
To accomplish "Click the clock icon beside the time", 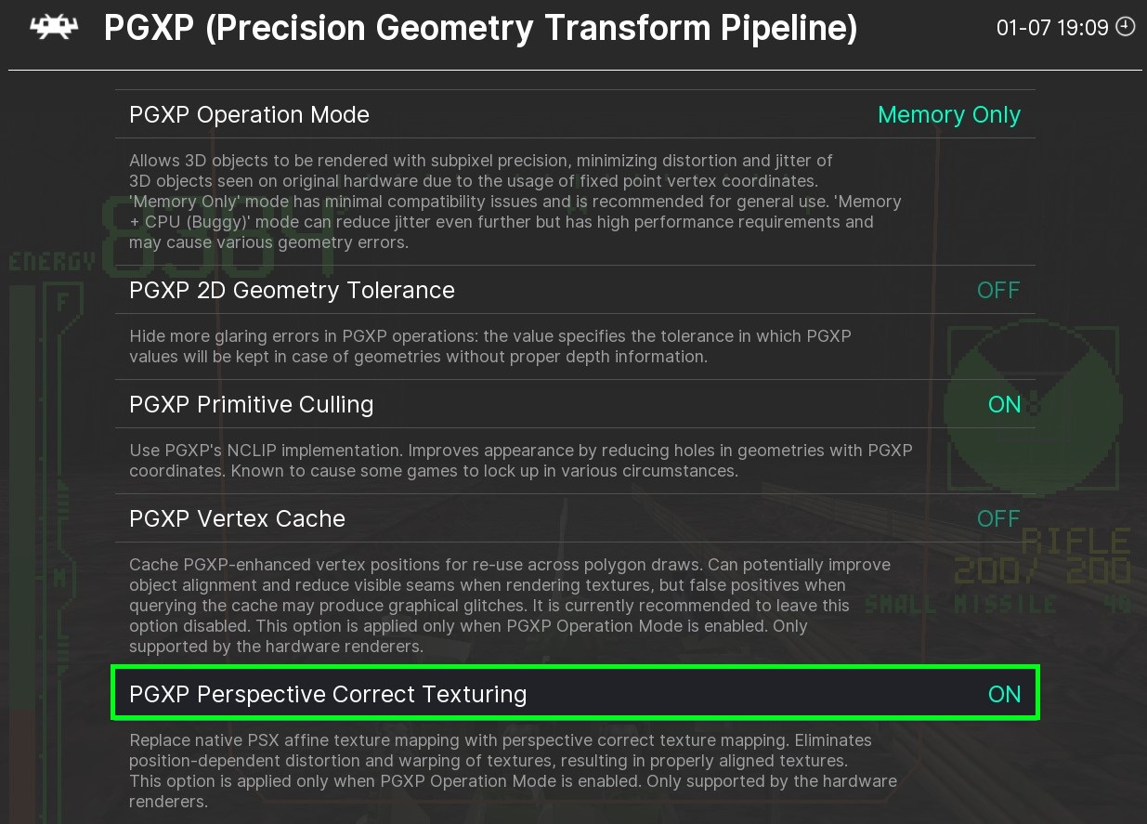I will [x=1125, y=27].
